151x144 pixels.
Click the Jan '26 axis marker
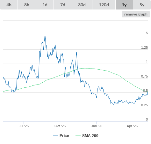point(97,126)
